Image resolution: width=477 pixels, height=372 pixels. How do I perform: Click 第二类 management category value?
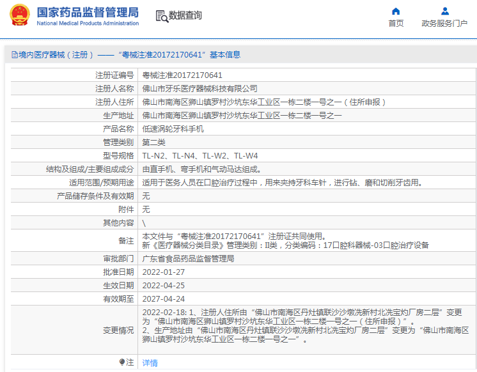(x=153, y=143)
